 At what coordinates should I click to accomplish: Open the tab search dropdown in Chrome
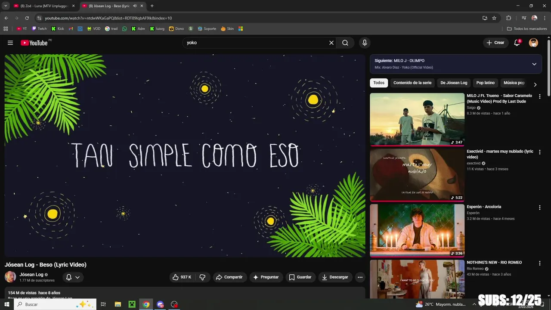[x=6, y=6]
